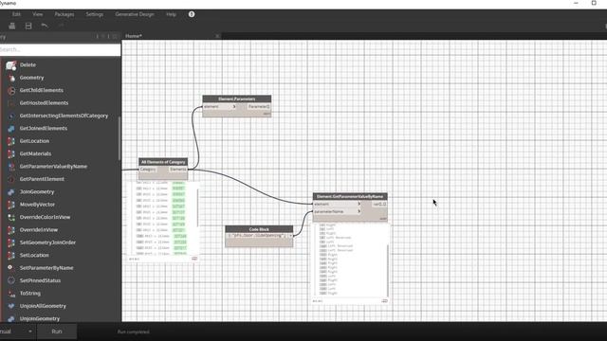Screen dimensions: 607x341
Task: Click the MoveByVector node icon
Action: point(10,205)
